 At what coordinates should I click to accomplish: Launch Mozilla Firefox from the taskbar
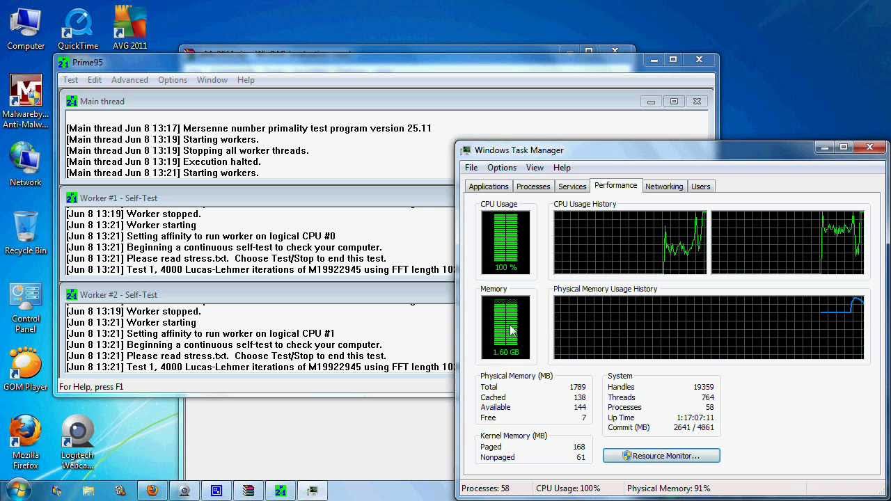152,491
